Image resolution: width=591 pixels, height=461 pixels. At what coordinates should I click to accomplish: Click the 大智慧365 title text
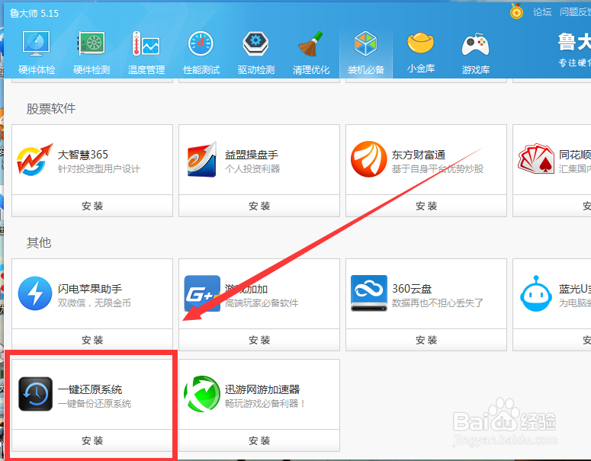pos(83,155)
